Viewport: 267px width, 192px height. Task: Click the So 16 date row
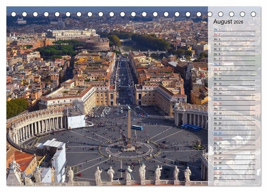tap(234, 104)
